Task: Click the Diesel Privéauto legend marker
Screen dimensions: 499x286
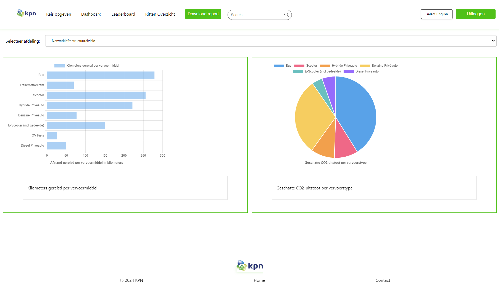Action: click(348, 71)
